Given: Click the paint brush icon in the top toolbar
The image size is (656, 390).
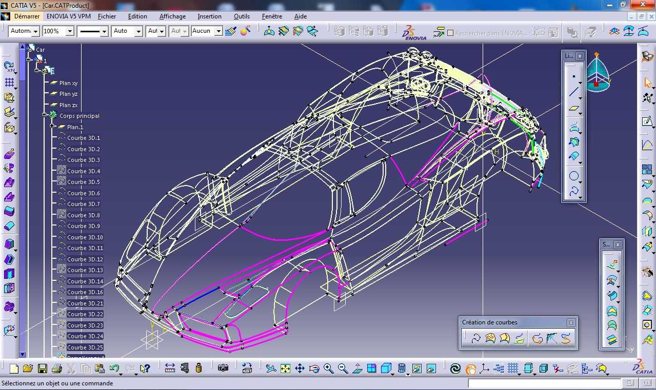Looking at the screenshot, I should [x=231, y=31].
